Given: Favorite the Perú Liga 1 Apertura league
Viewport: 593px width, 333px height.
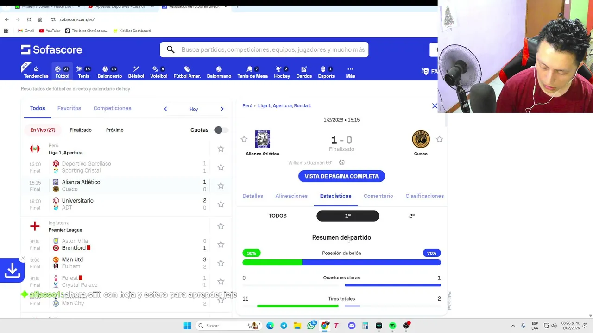Looking at the screenshot, I should click(x=221, y=148).
